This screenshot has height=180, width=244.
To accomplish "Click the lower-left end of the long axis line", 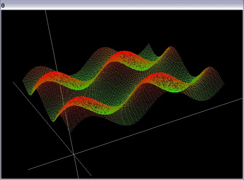I will click(29, 169).
